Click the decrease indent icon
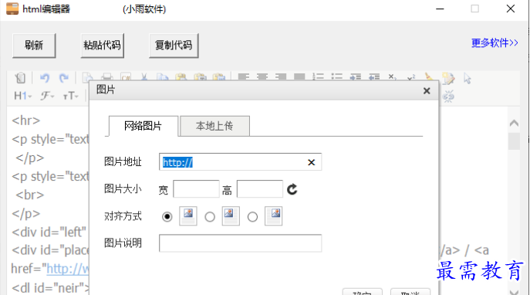 click(374, 76)
